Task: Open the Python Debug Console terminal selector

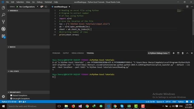Action: click(159, 53)
